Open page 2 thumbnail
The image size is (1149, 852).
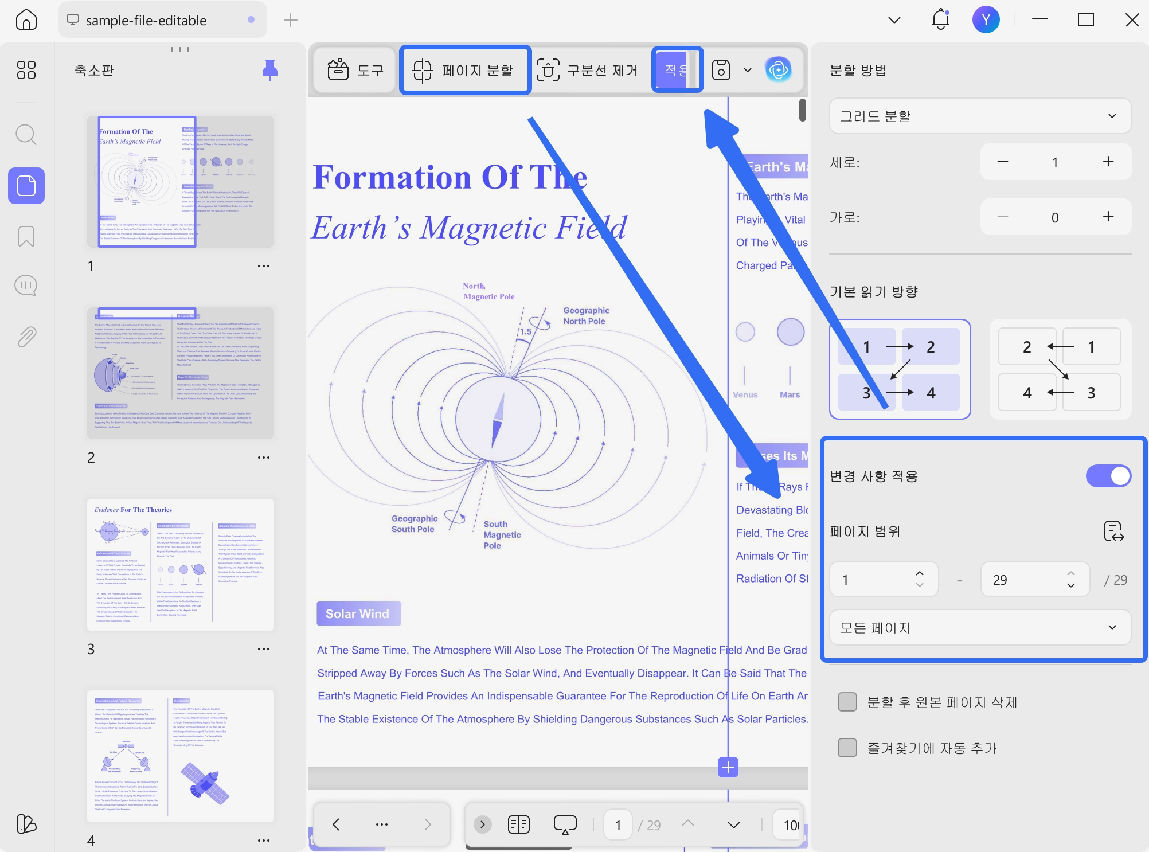tap(181, 373)
